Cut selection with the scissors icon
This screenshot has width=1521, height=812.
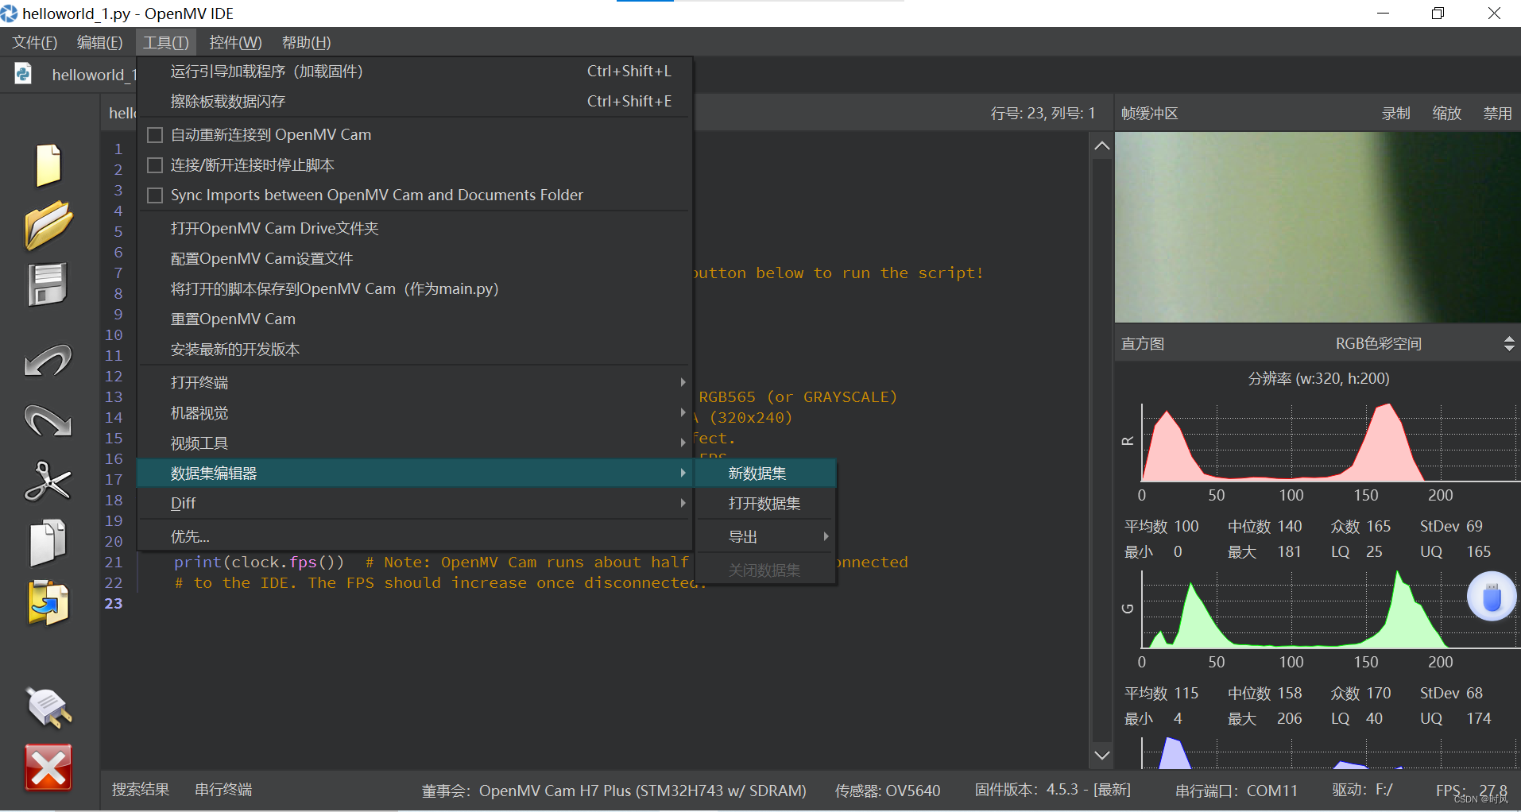point(48,481)
